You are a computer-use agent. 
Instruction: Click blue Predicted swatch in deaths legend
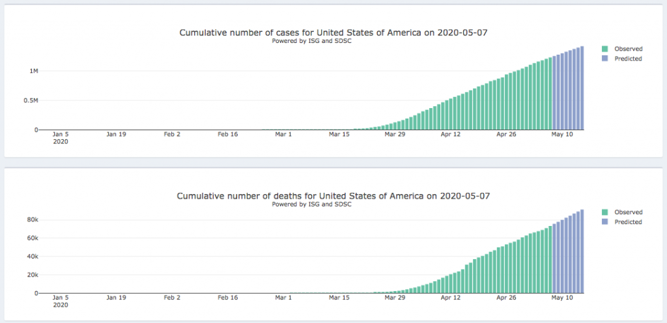(x=605, y=222)
